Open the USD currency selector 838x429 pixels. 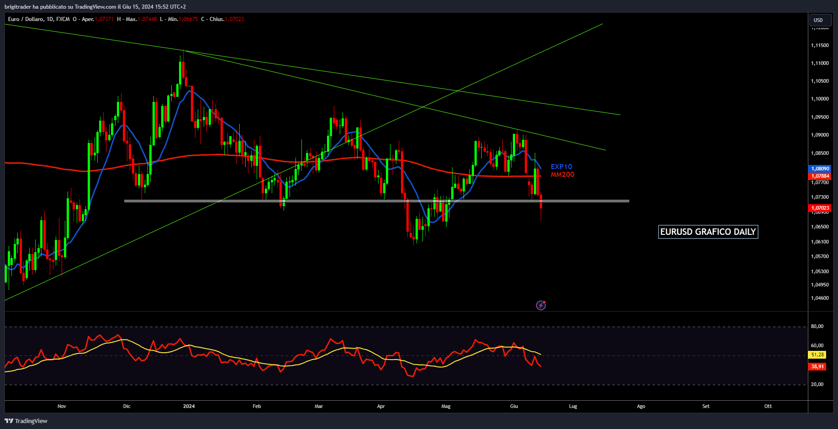818,20
